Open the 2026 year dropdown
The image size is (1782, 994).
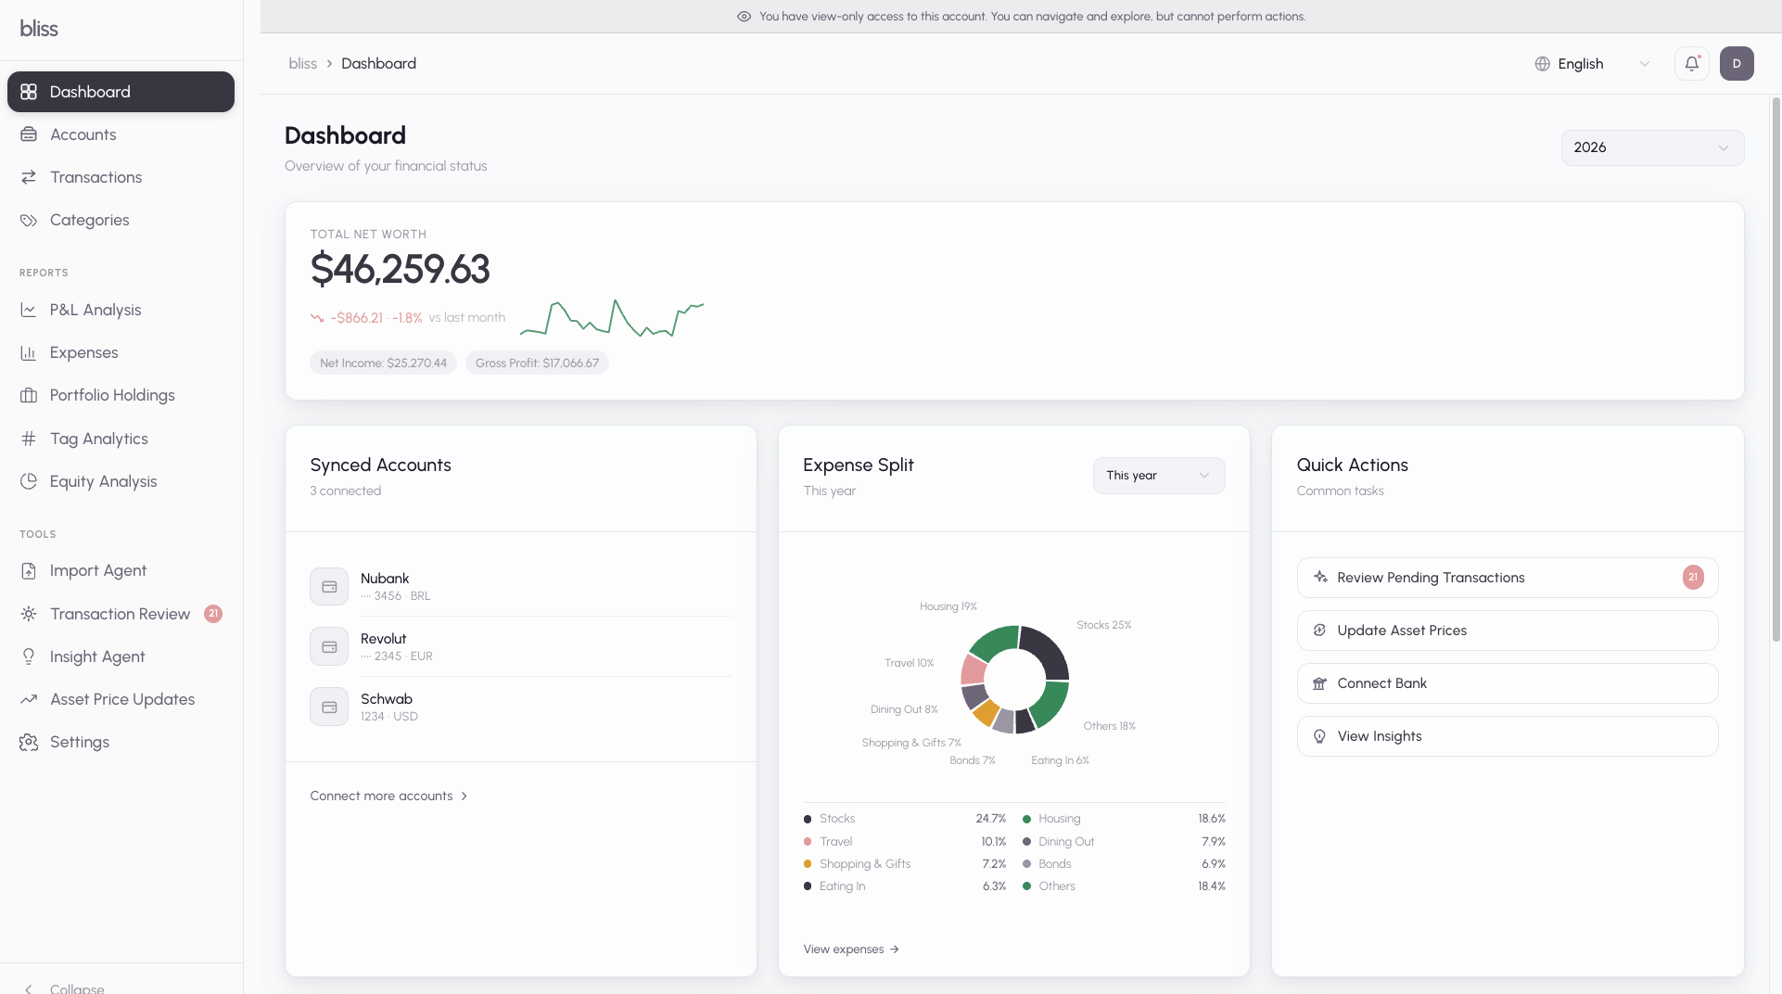point(1652,148)
